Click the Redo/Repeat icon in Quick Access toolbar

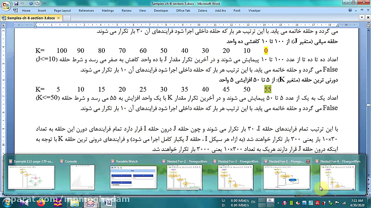[31, 4]
